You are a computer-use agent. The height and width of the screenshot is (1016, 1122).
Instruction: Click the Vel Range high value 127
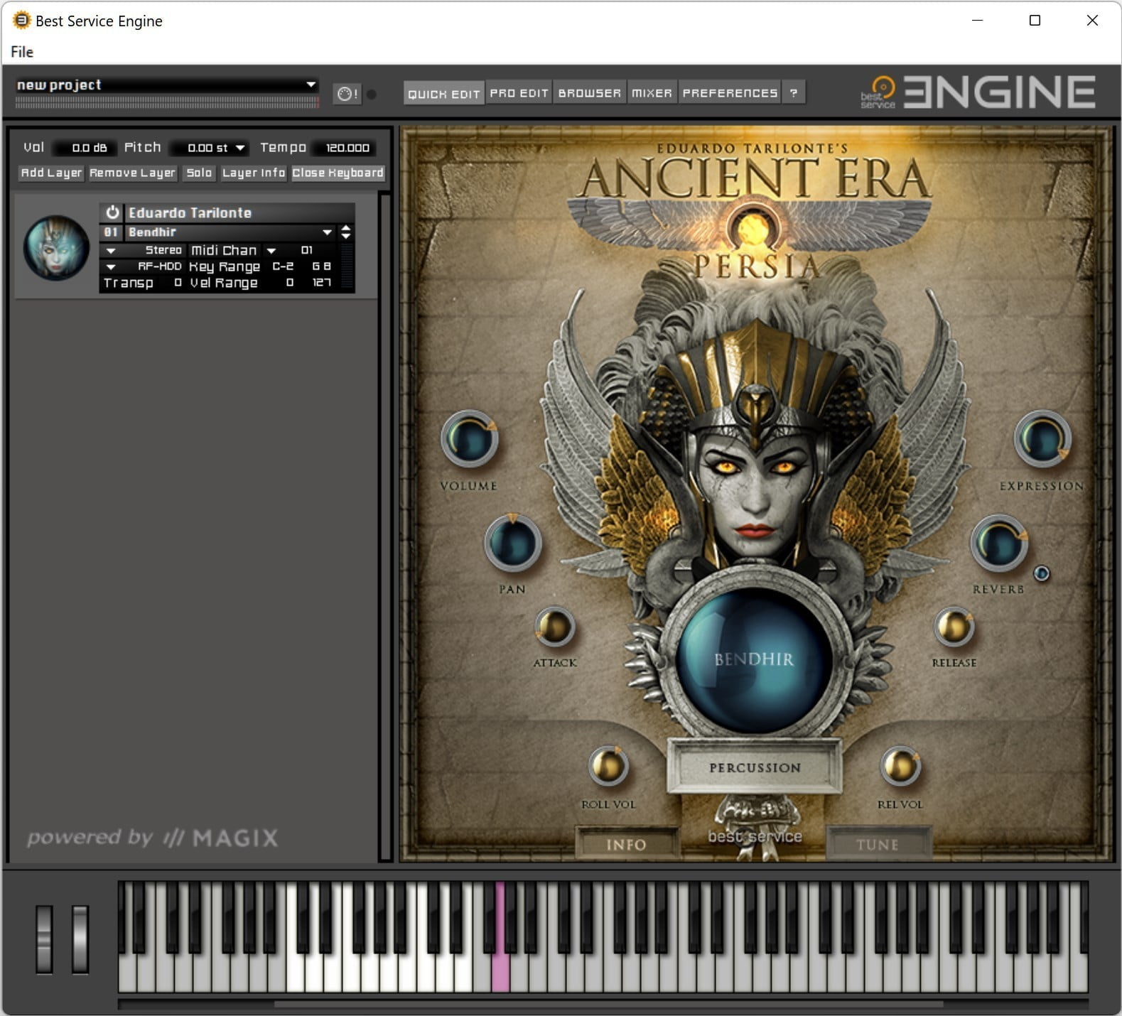tap(321, 283)
